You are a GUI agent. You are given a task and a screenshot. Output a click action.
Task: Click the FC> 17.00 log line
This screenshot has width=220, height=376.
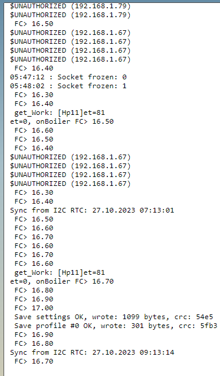click(x=34, y=308)
